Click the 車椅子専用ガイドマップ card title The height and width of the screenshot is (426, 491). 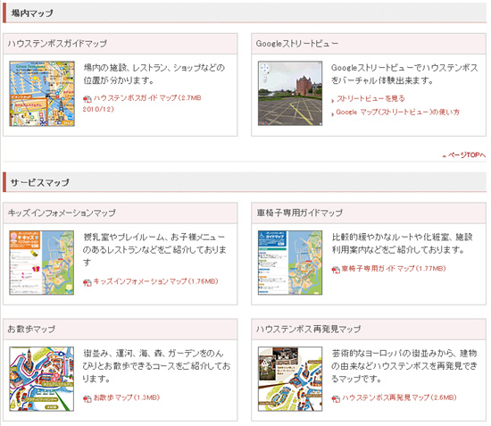(x=300, y=213)
